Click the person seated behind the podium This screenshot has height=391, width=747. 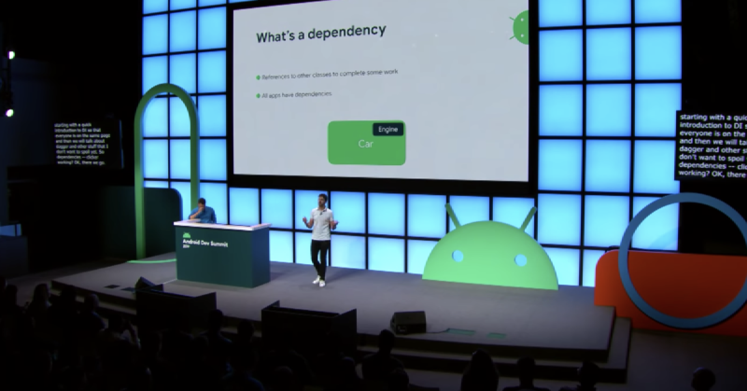(202, 212)
